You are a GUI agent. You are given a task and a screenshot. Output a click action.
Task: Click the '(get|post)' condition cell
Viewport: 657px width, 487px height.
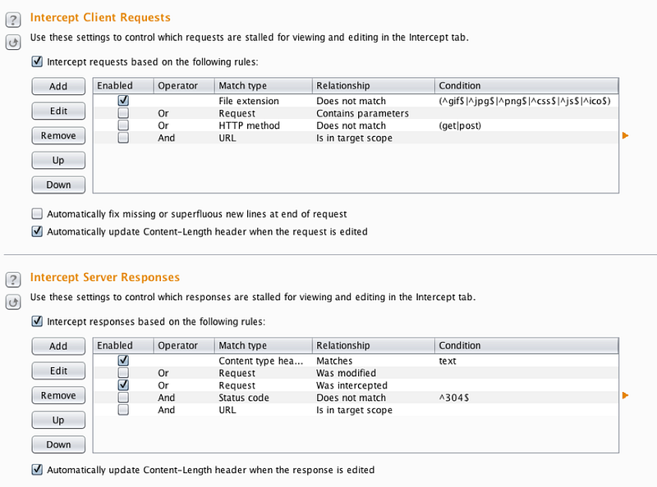[x=526, y=125]
